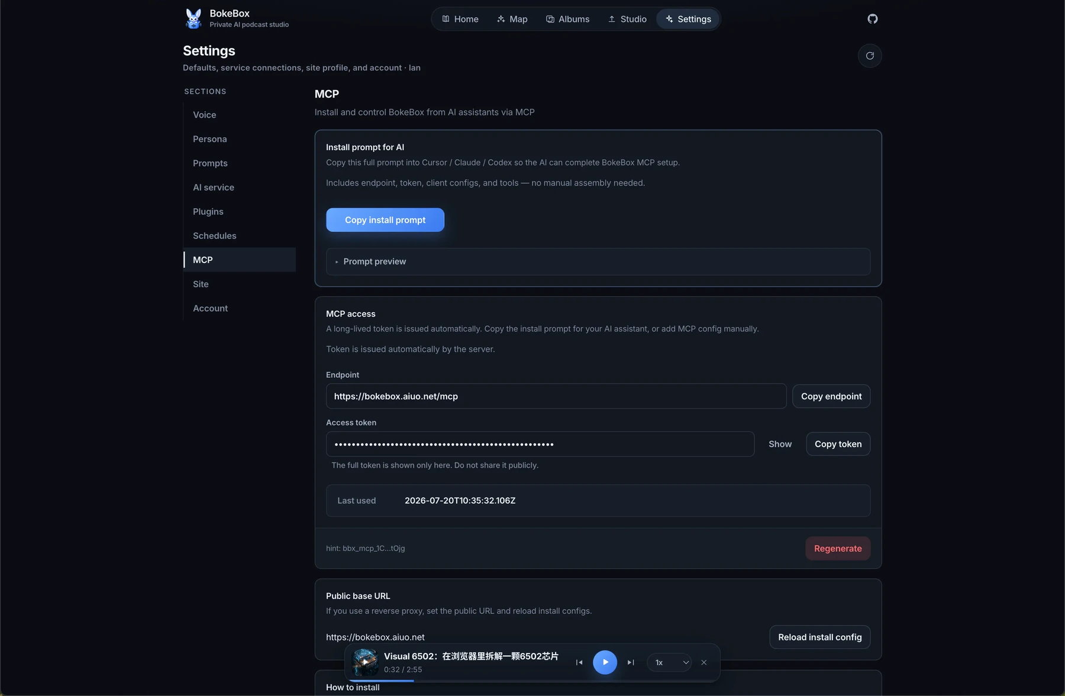
Task: Skip to next track in player
Action: 631,662
